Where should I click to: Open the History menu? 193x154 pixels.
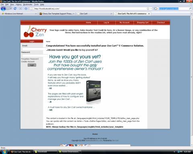(x=18, y=4)
